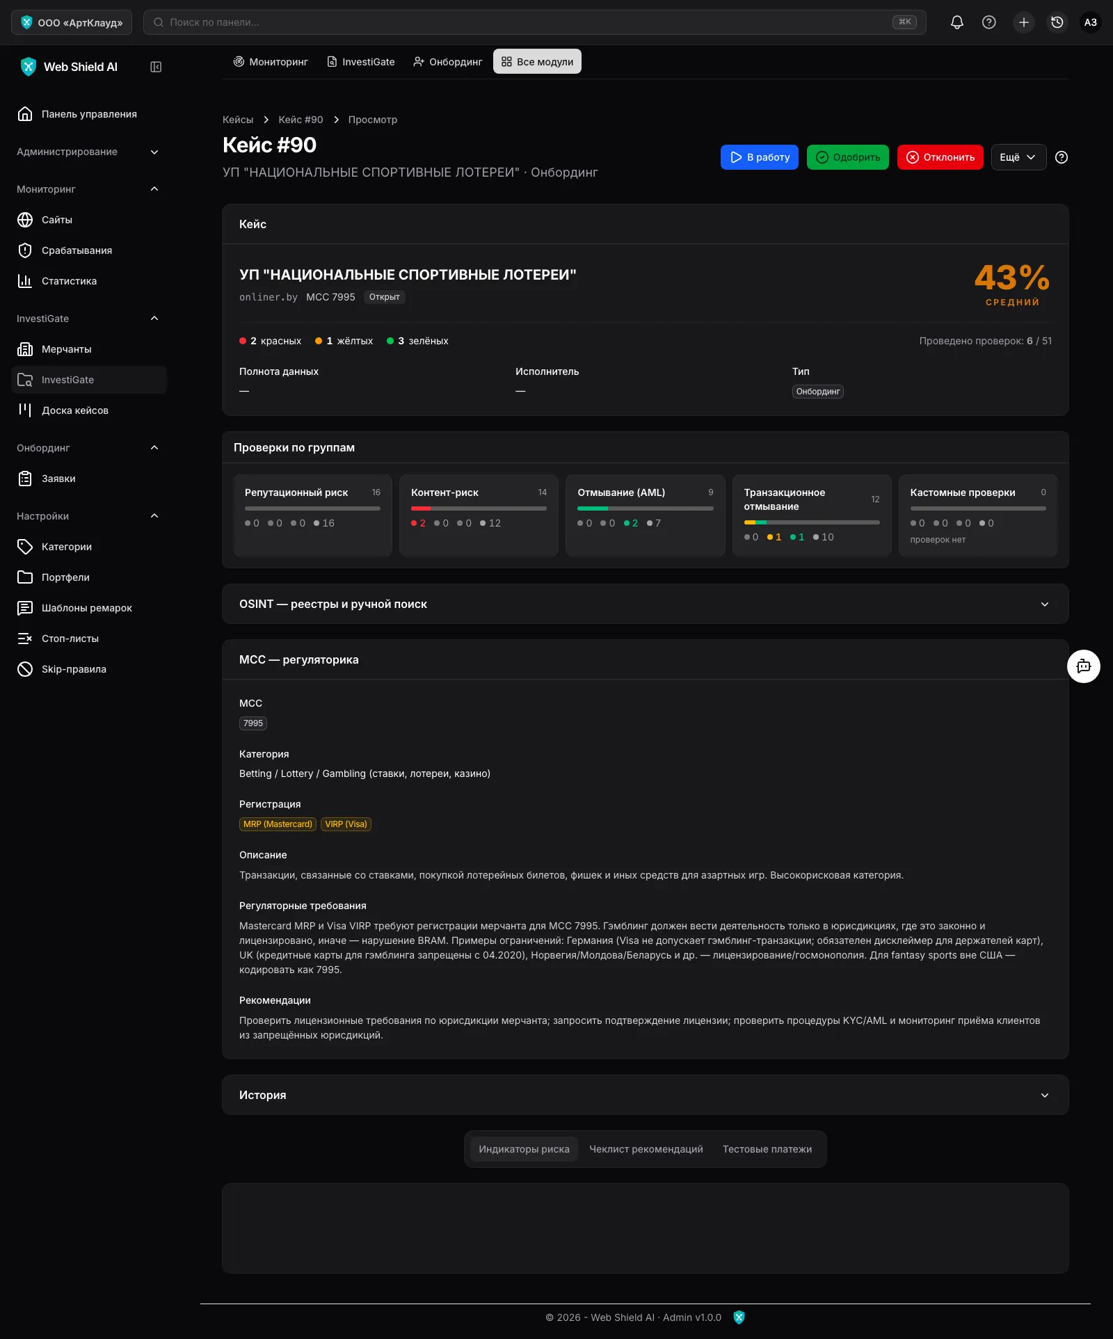The height and width of the screenshot is (1339, 1113).
Task: Switch to Тестовые платежи tab
Action: pyautogui.click(x=767, y=1149)
